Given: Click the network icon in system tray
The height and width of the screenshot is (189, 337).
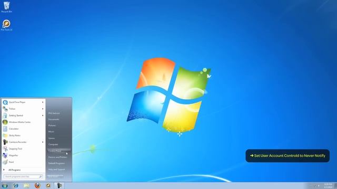Looking at the screenshot, I should coord(315,186).
